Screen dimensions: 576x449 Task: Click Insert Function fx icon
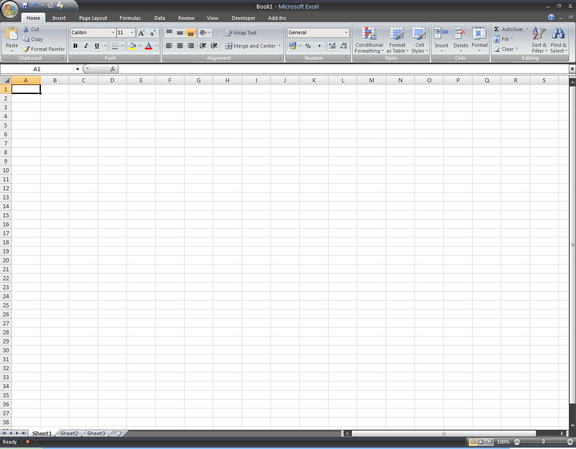coord(112,69)
